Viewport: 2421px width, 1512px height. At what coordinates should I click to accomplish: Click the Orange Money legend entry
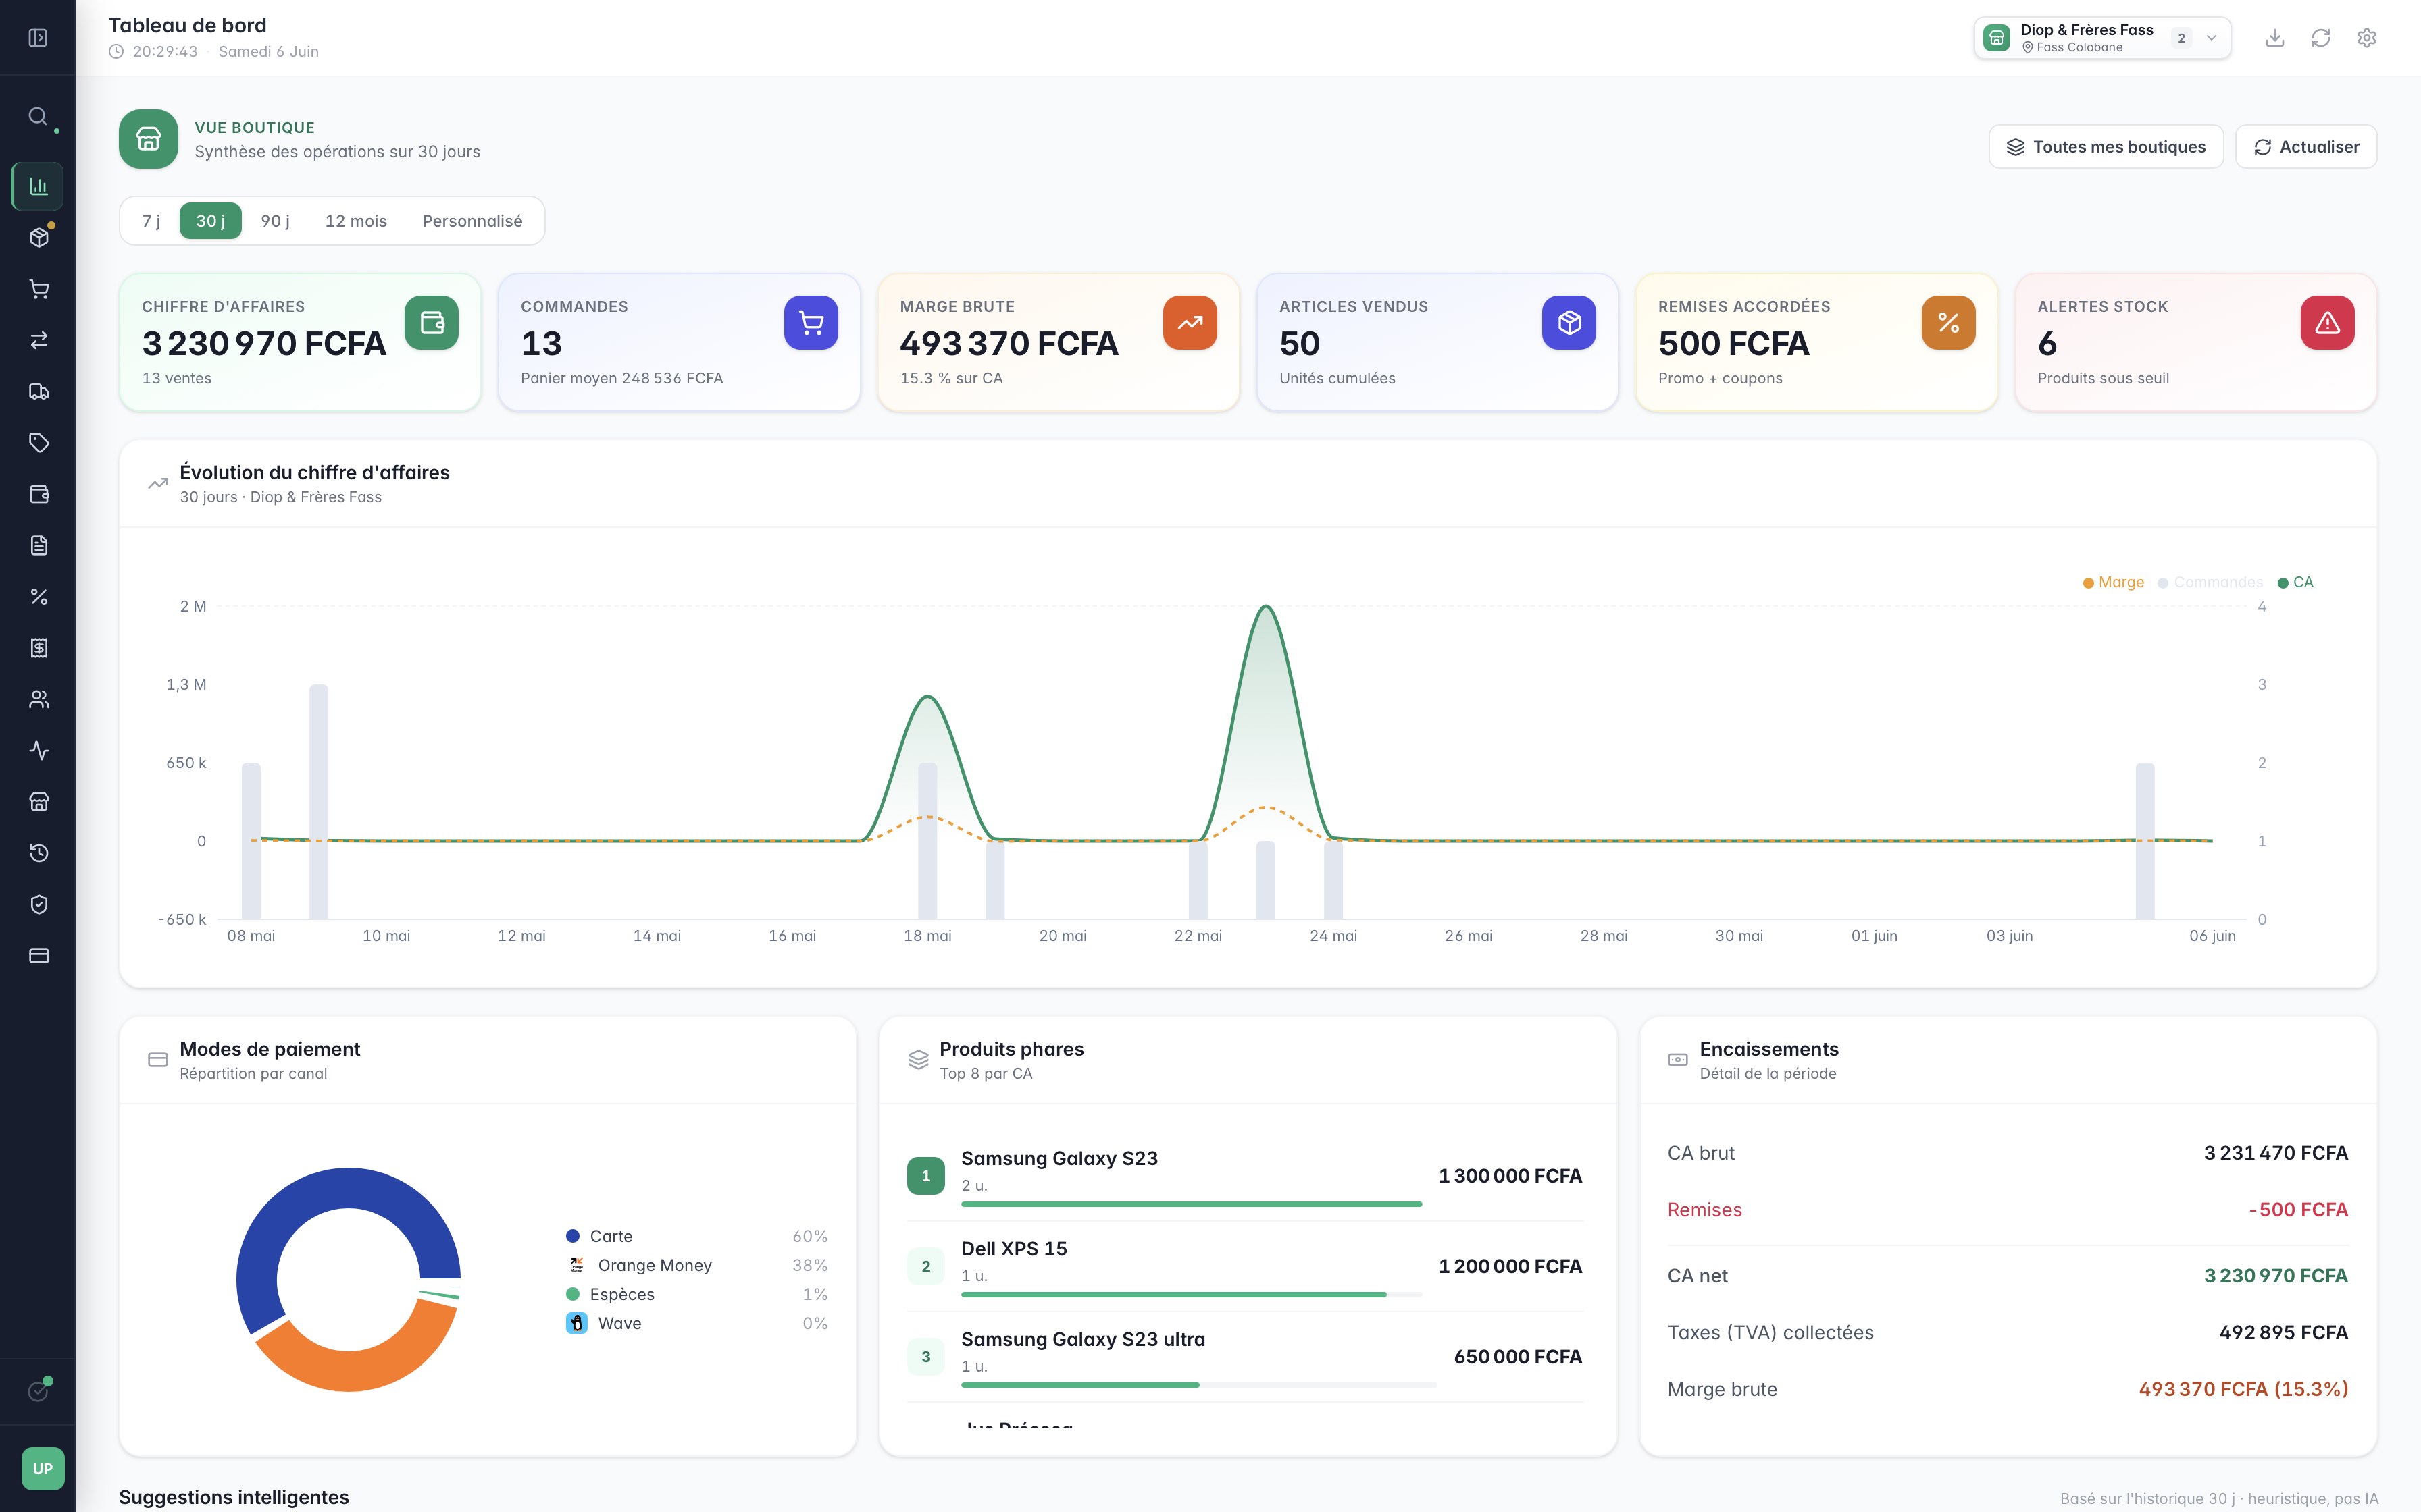[x=697, y=1265]
